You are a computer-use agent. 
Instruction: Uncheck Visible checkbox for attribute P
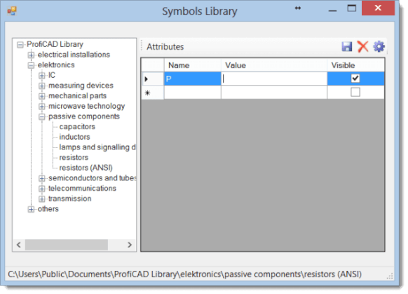[355, 78]
